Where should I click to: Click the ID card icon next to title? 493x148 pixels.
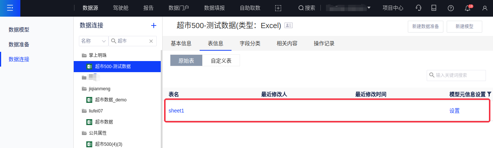288,25
